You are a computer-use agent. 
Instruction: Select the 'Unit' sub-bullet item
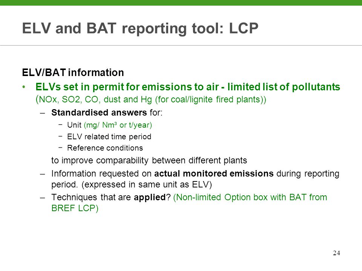click(x=74, y=125)
